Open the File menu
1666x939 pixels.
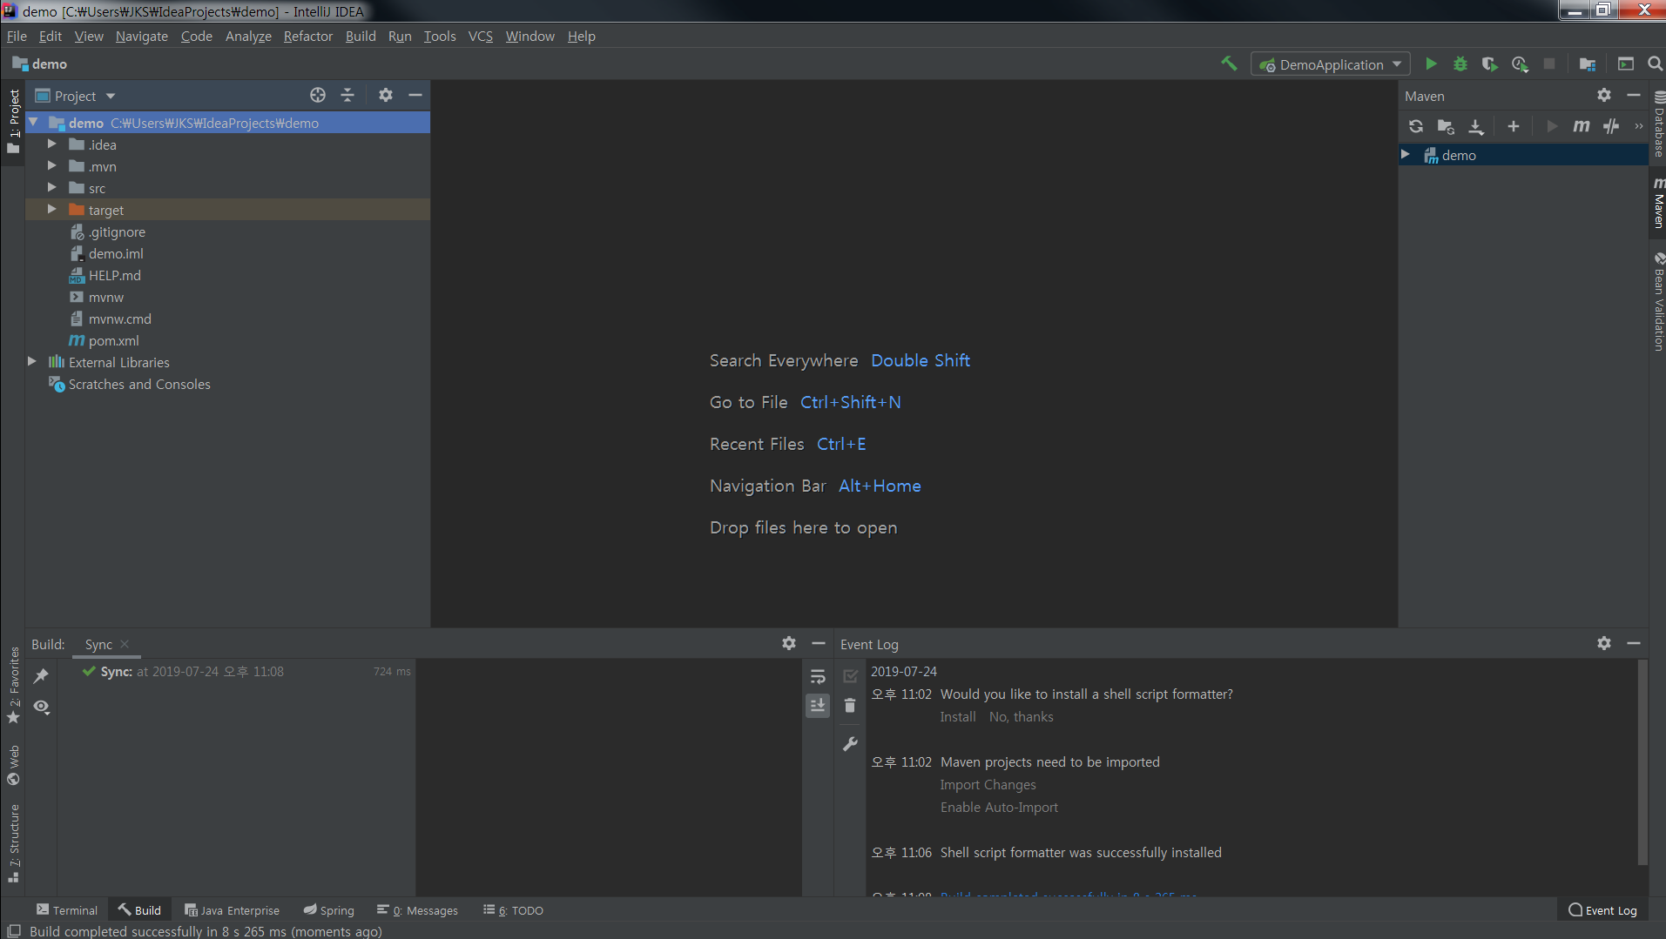[17, 36]
